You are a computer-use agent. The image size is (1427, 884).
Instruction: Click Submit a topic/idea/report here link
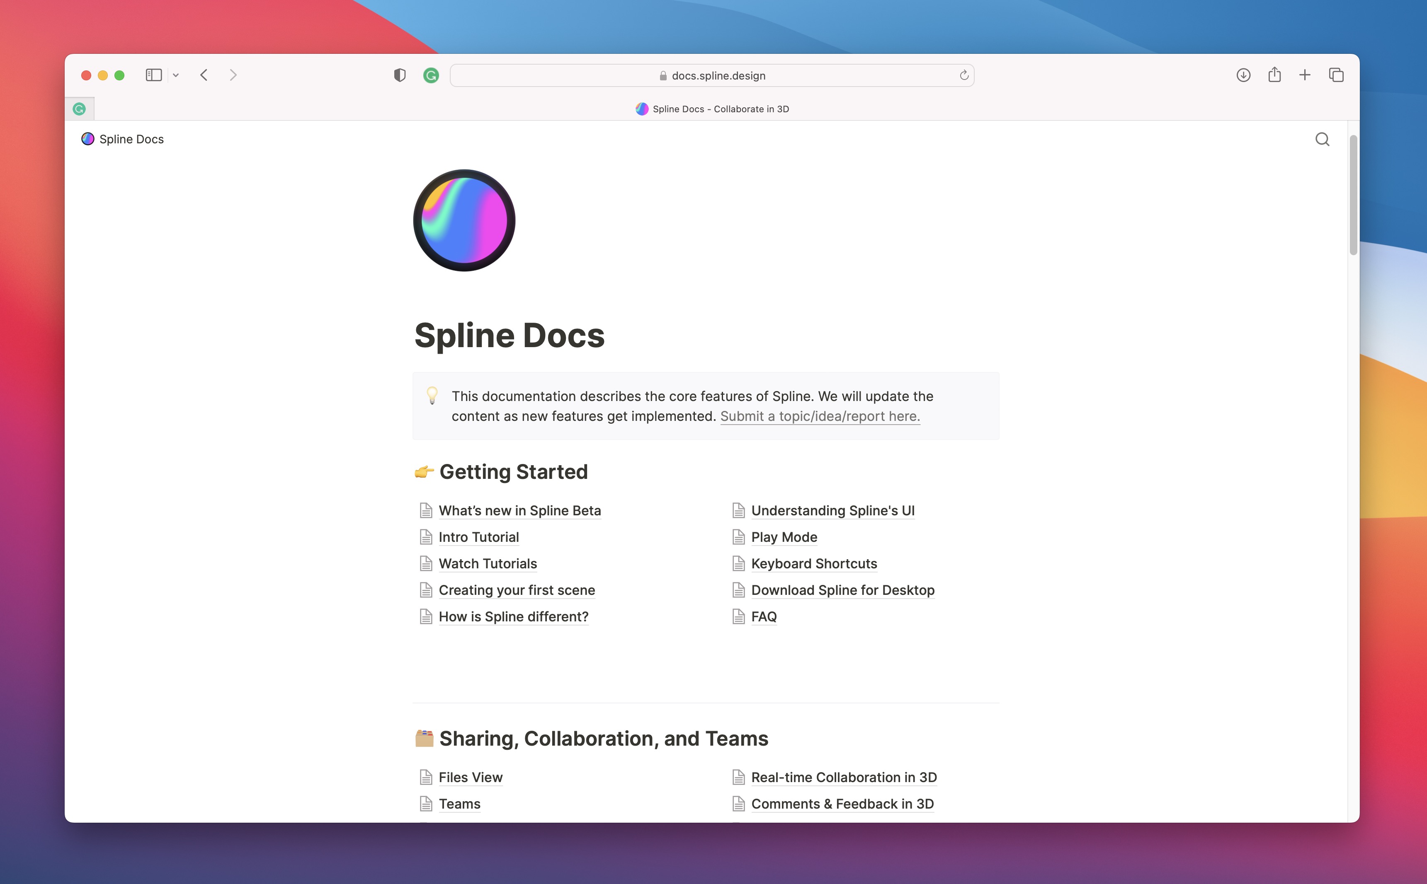point(820,416)
